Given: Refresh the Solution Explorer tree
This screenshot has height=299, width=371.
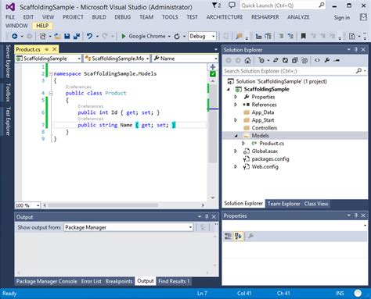Looking at the screenshot, I should click(285, 60).
